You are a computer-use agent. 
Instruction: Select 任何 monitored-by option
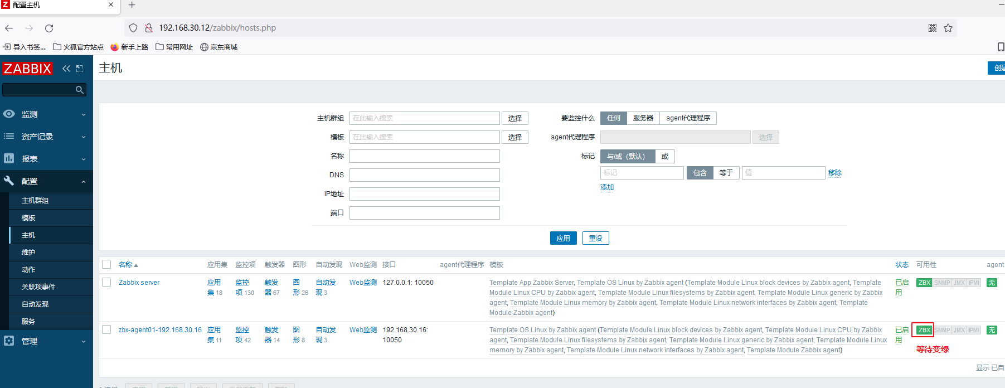(614, 118)
